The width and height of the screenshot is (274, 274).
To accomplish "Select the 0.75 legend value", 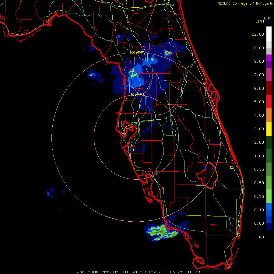I will click(x=259, y=170).
